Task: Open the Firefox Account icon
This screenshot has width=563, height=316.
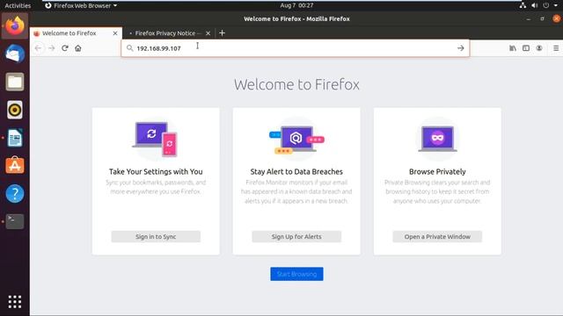Action: [x=539, y=48]
